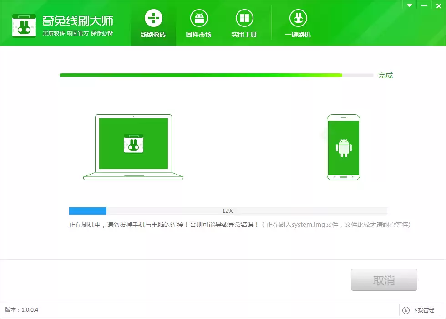Click the 12% flashing progress bar
446x319 pixels.
[x=228, y=211]
